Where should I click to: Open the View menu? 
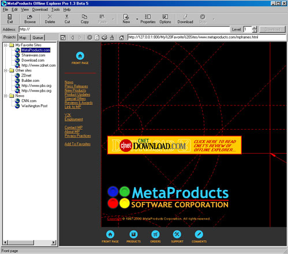pyautogui.click(x=25, y=10)
